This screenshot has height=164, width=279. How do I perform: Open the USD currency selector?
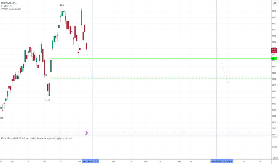point(275,3)
